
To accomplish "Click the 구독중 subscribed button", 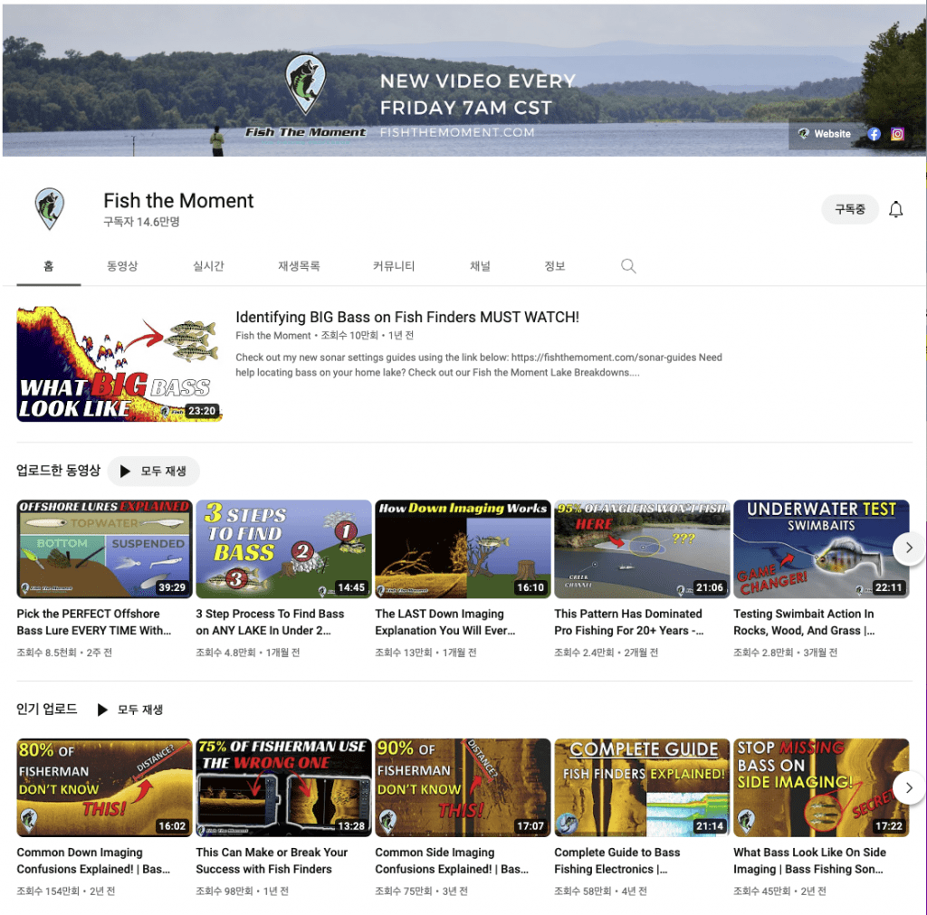I will pyautogui.click(x=849, y=209).
